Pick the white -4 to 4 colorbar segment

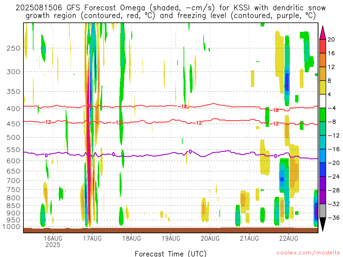(323, 101)
